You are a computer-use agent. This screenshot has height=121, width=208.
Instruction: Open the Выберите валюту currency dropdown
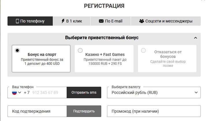point(153,92)
